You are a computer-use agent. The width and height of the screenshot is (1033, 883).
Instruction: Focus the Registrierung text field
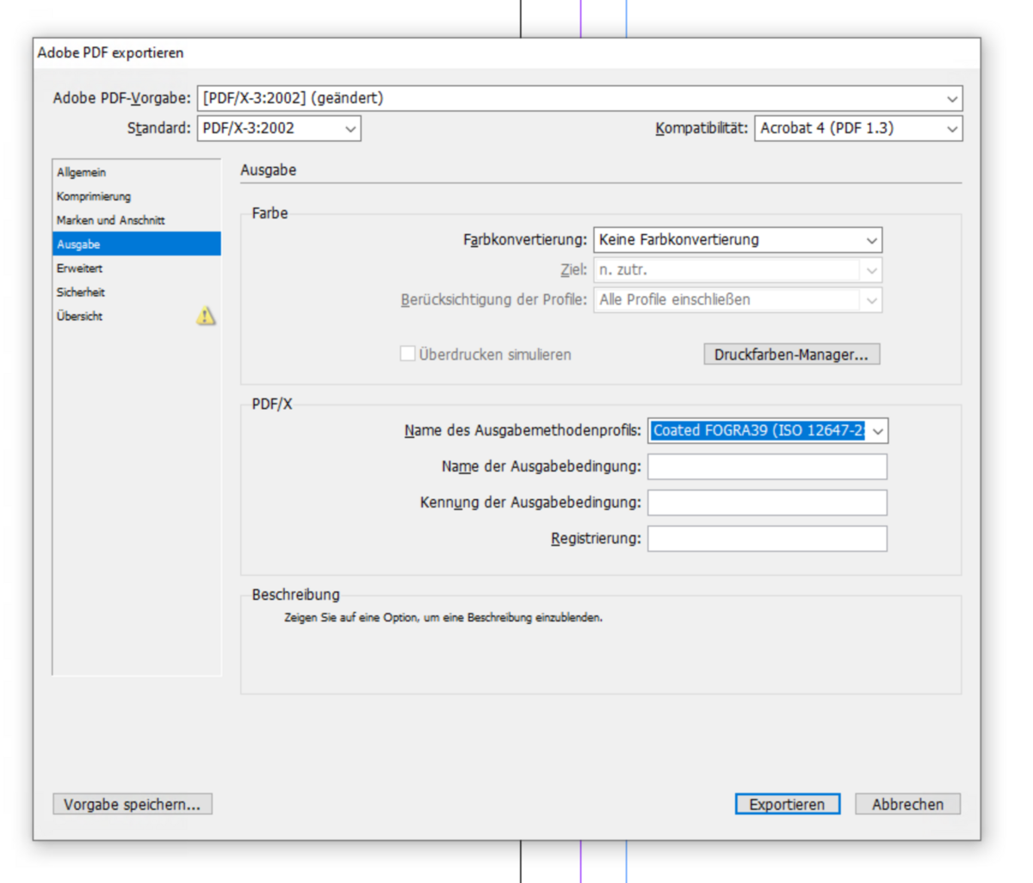[x=767, y=539]
